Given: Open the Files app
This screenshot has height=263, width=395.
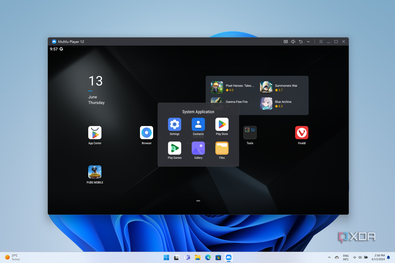Looking at the screenshot, I should pyautogui.click(x=222, y=148).
